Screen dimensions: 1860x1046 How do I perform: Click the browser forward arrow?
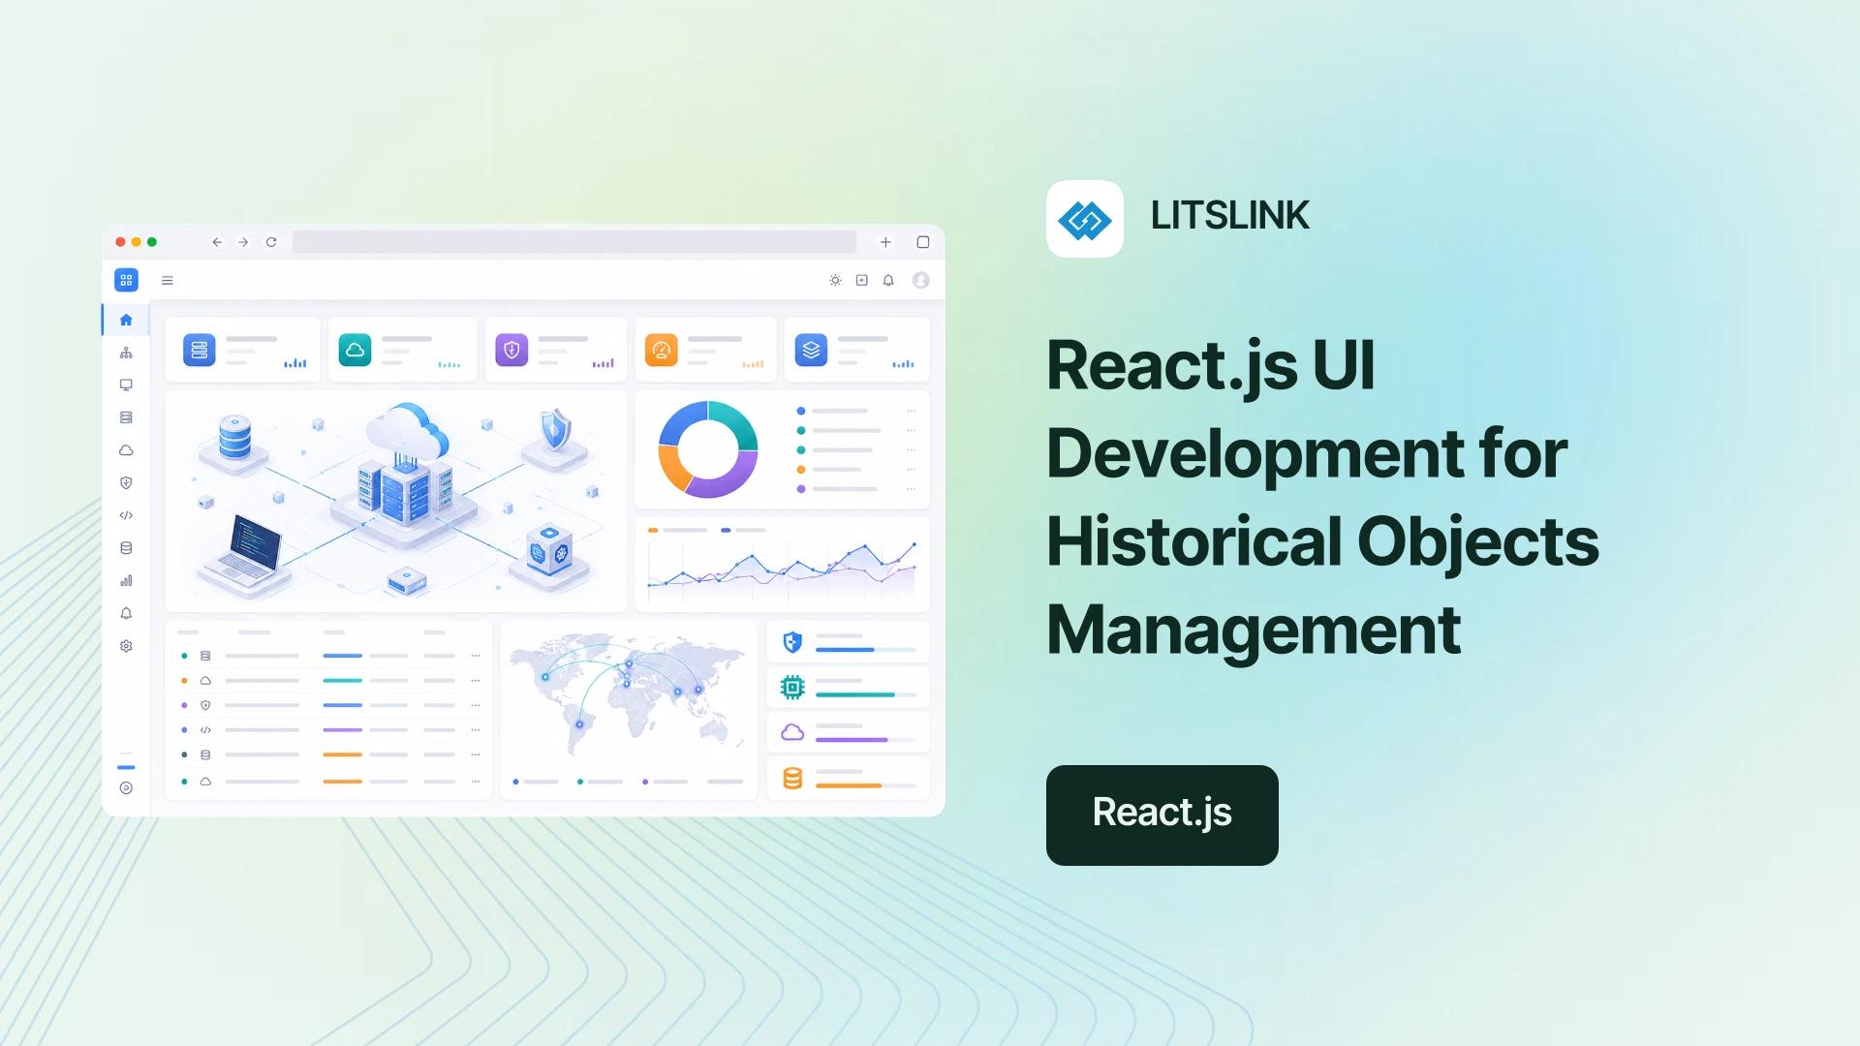pyautogui.click(x=243, y=242)
